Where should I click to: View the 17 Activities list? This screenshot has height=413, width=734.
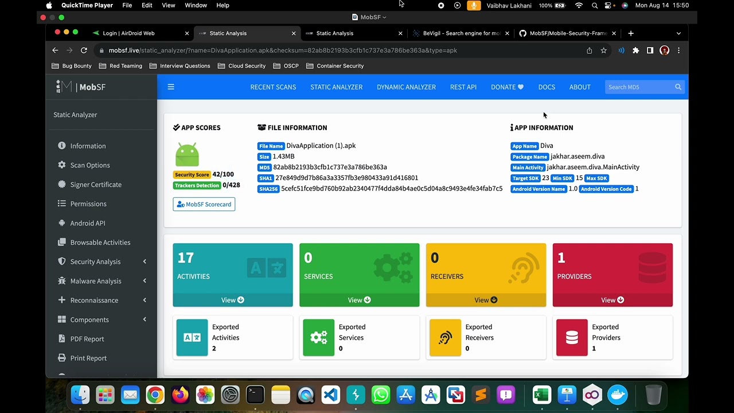(x=233, y=300)
